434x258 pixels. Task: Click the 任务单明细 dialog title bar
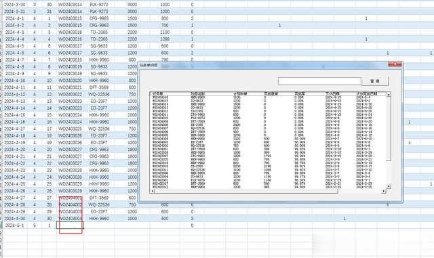coord(263,65)
